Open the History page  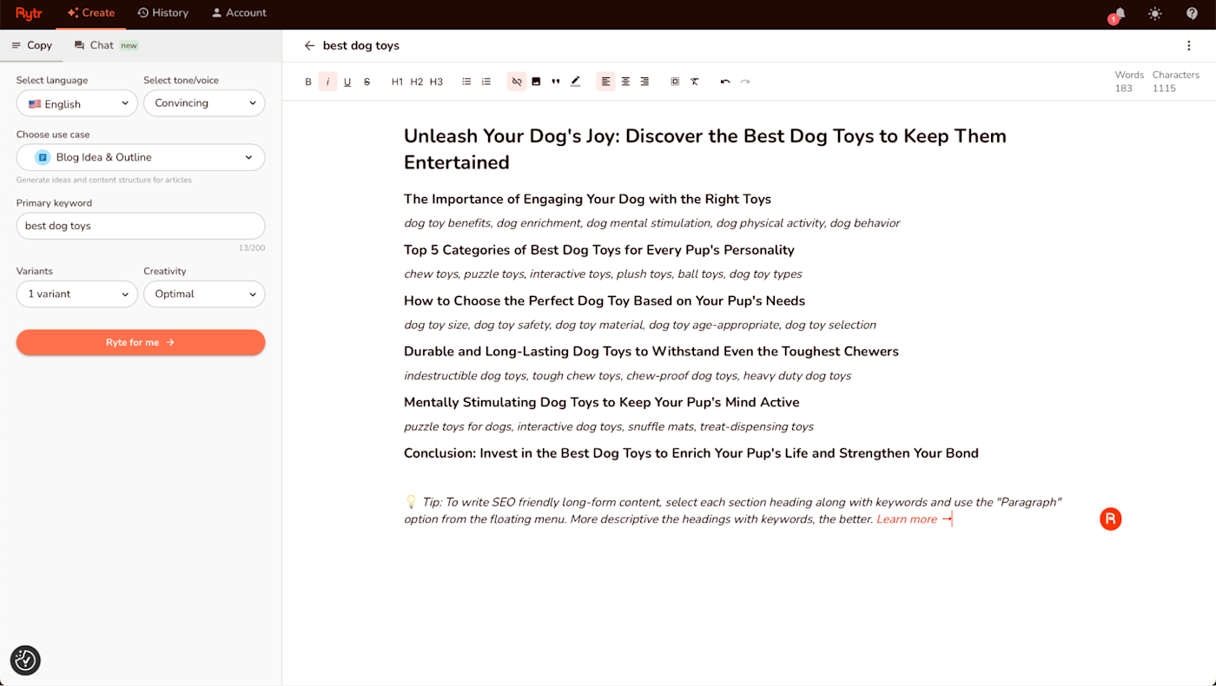click(x=162, y=13)
